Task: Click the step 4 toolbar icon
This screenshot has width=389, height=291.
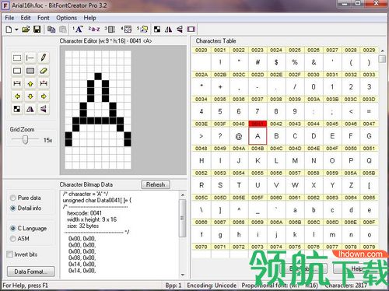Action: point(126,30)
